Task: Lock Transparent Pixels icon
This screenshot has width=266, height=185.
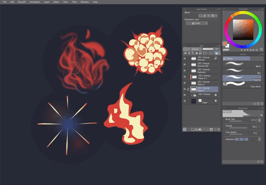Action: click(200, 53)
